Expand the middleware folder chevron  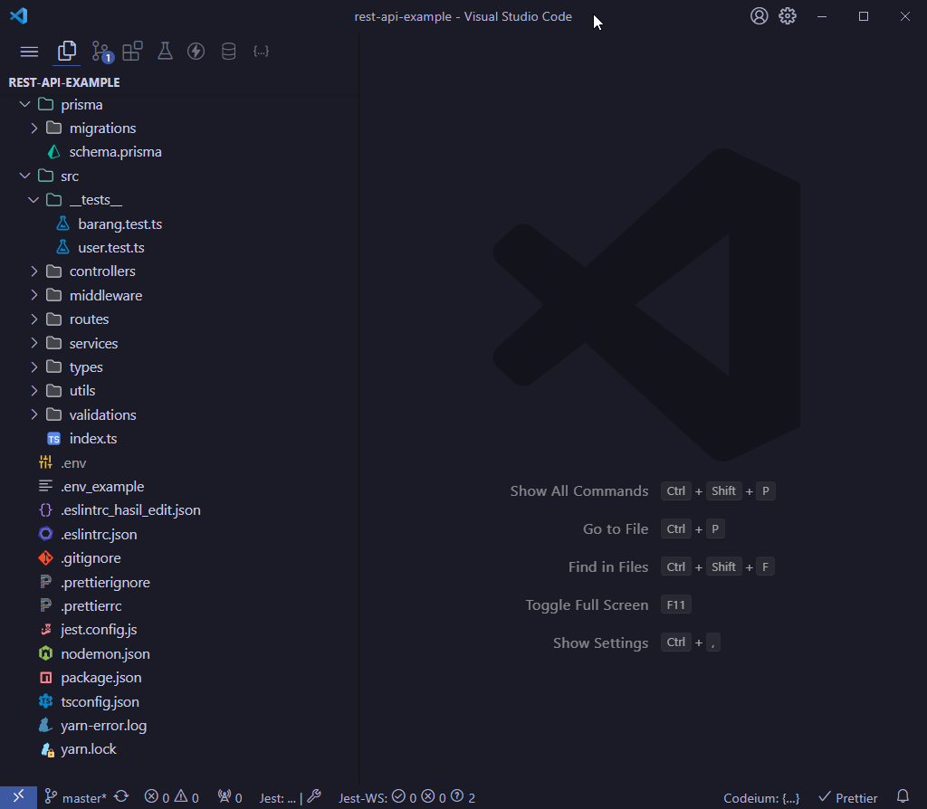[34, 295]
